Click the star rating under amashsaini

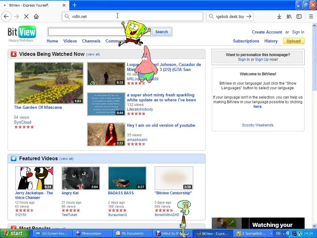[x=136, y=144]
